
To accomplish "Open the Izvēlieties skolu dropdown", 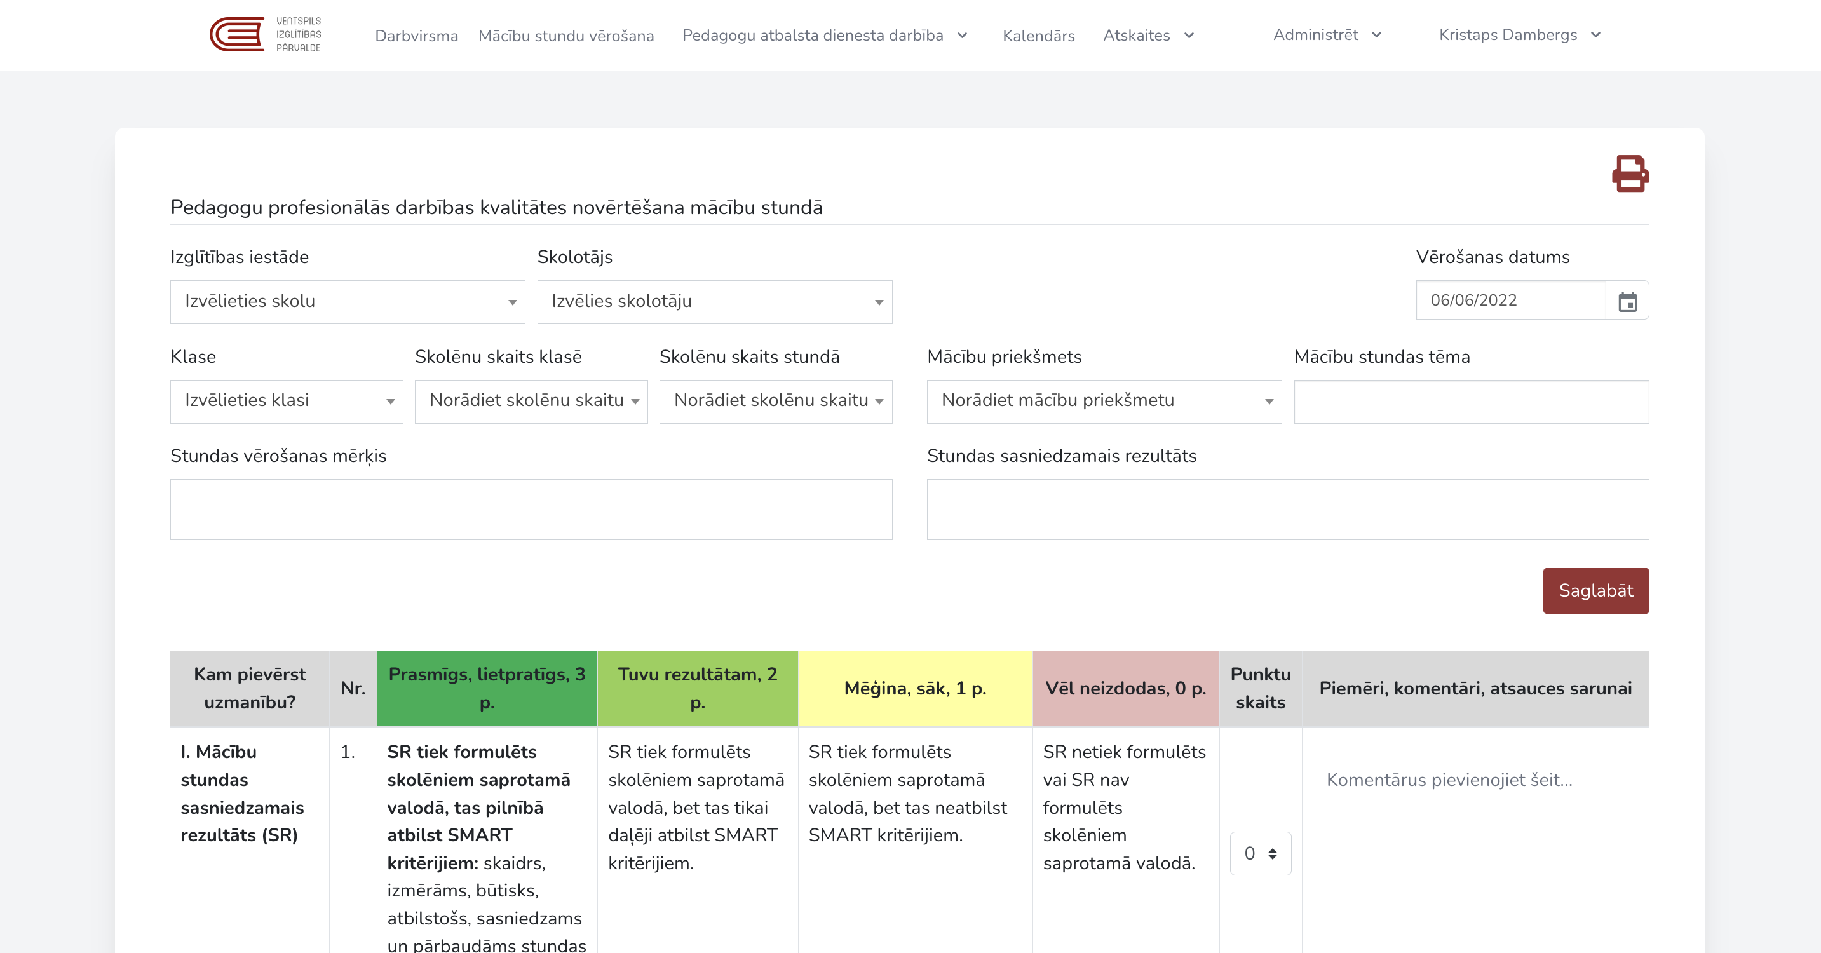I will point(347,302).
